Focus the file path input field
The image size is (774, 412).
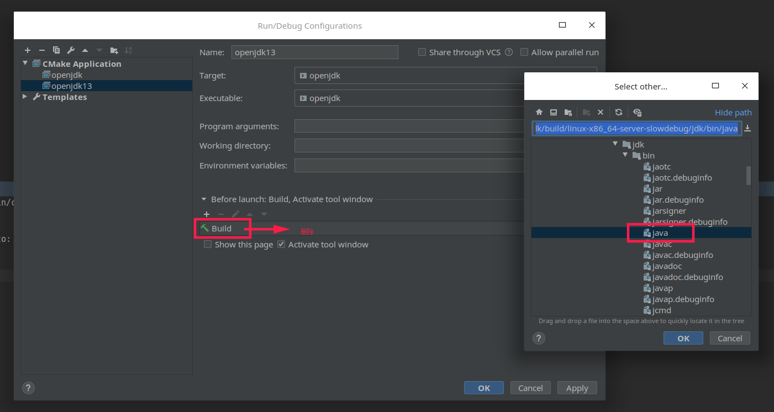(x=636, y=129)
